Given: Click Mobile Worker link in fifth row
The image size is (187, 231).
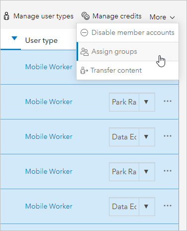Looking at the screenshot, I should pyautogui.click(x=49, y=206).
